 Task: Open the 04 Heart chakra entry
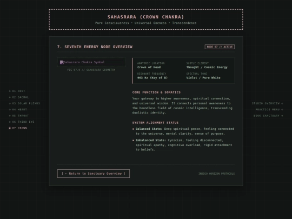(18, 109)
